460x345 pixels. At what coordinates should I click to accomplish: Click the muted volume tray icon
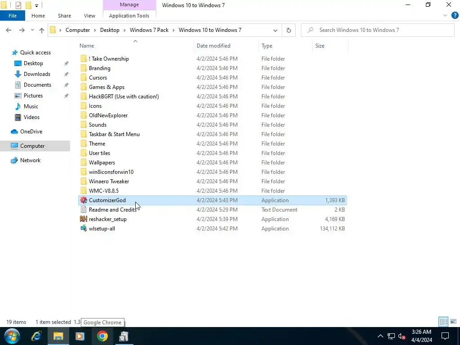(402, 336)
